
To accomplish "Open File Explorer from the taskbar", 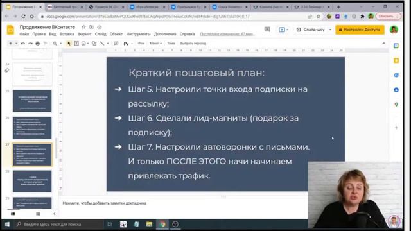I will (149, 224).
